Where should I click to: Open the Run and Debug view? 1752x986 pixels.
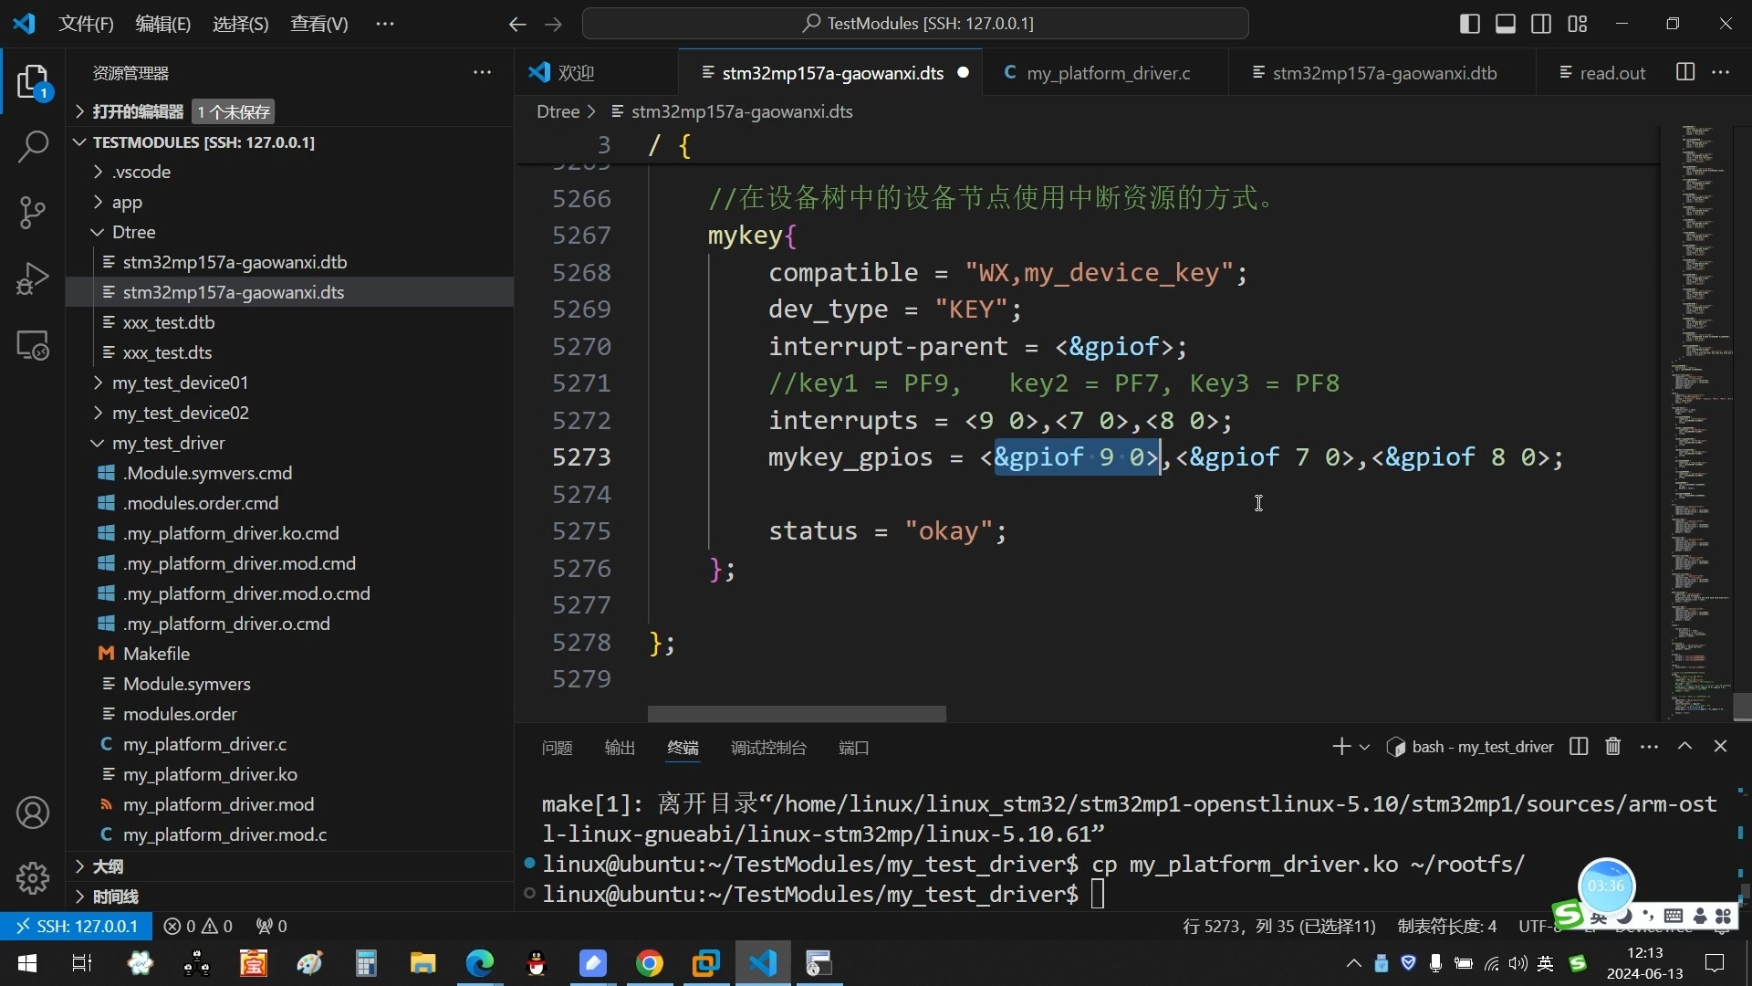pyautogui.click(x=33, y=279)
